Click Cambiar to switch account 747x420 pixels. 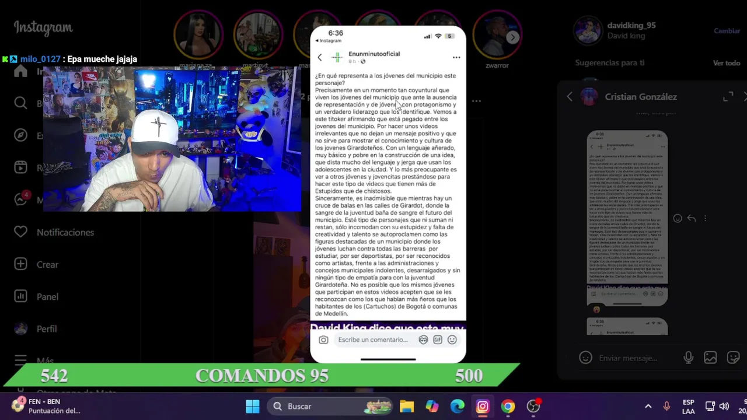(x=727, y=31)
